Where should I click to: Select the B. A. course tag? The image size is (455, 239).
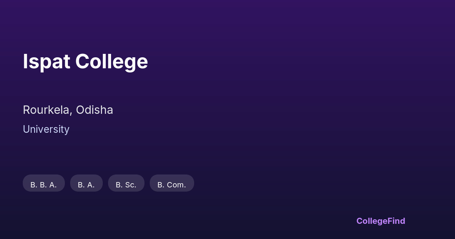[86, 184]
